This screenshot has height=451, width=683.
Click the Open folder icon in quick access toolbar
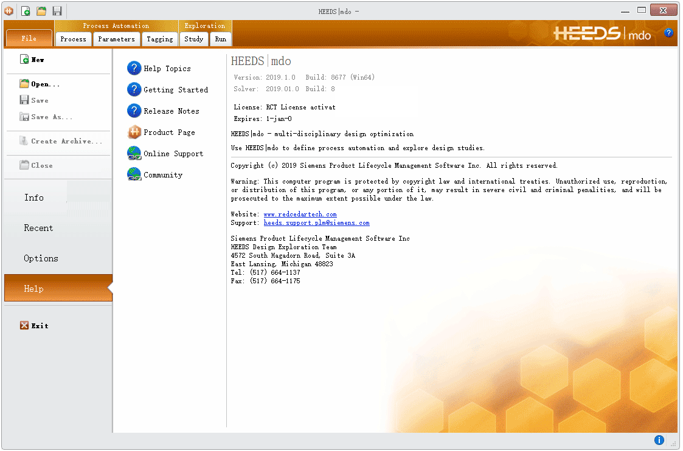[x=41, y=11]
